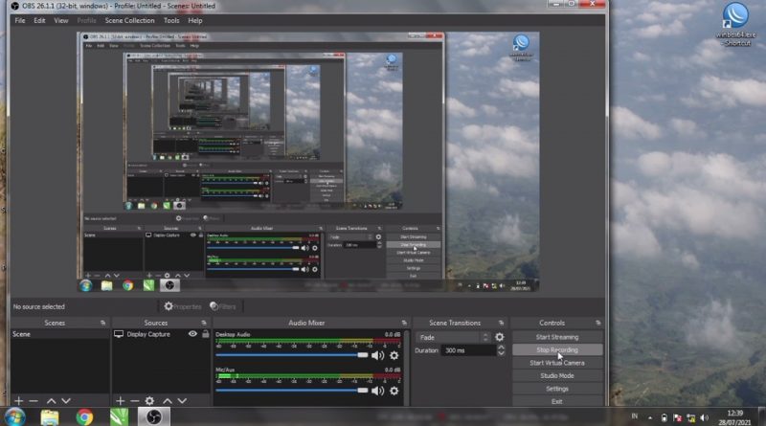The height and width of the screenshot is (426, 766).
Task: Click the Duration 300 ms field
Action: coord(468,350)
